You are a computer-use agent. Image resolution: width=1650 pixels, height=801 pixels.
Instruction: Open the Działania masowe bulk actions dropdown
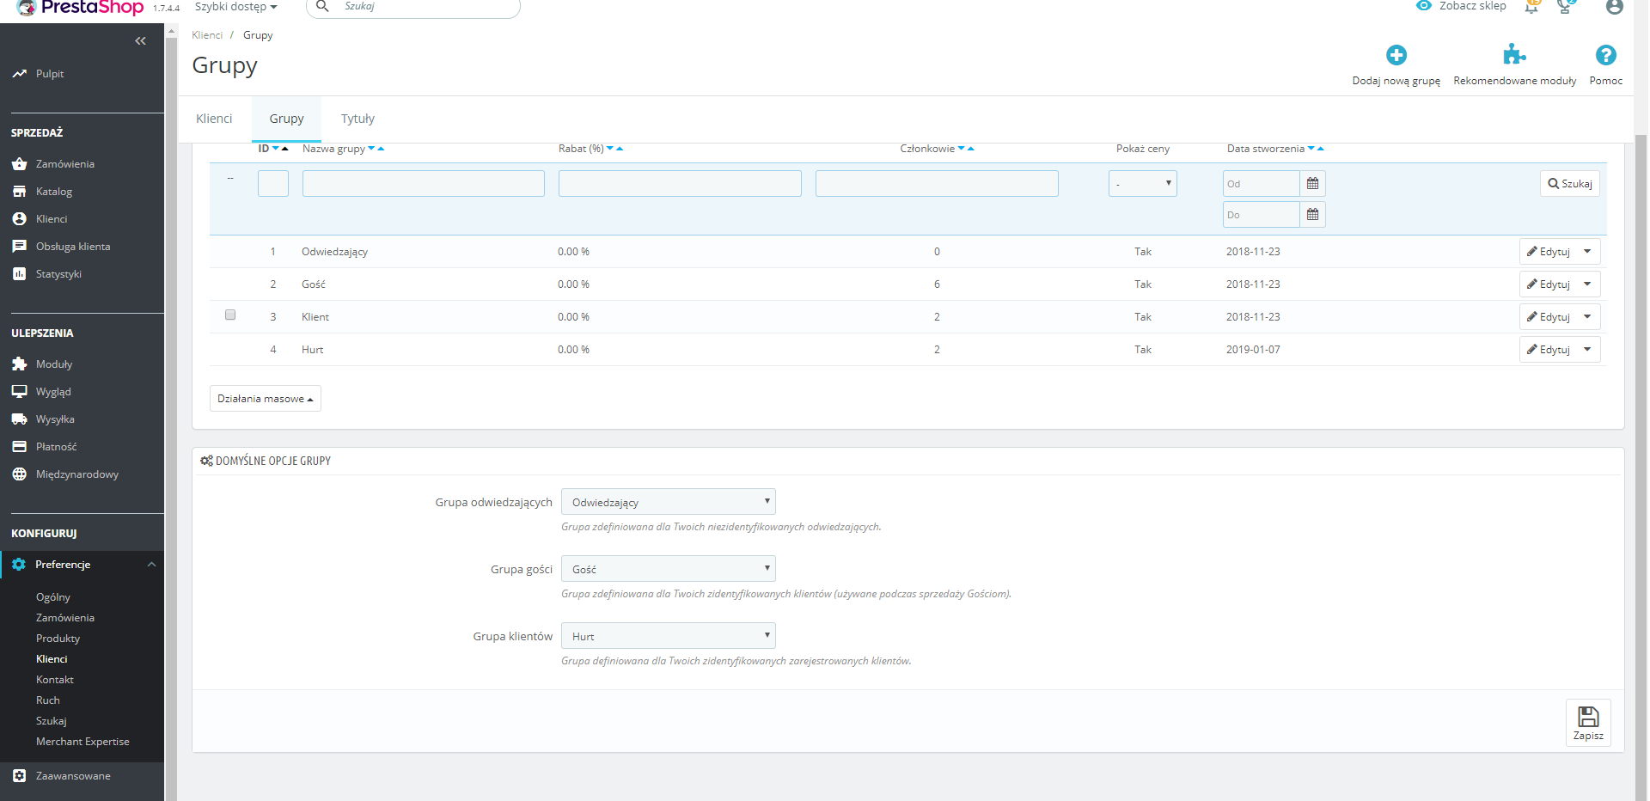266,399
